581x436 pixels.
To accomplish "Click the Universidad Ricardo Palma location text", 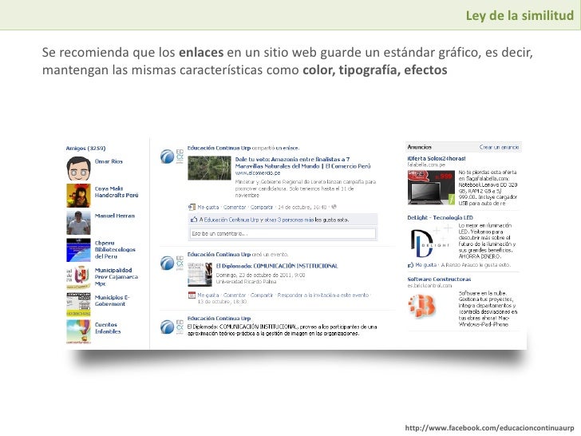I will pos(246,282).
